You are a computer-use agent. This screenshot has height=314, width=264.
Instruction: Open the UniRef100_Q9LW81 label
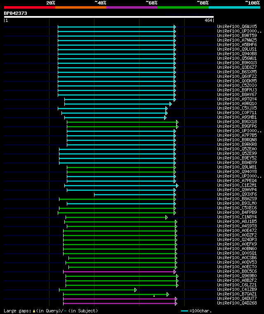[237, 167]
